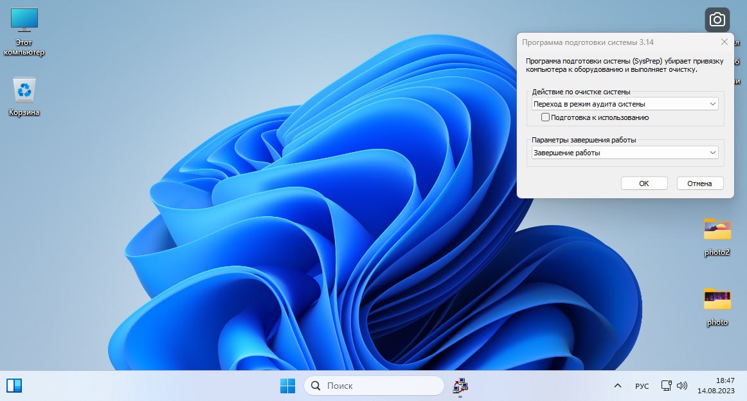
Task: Open the network tray icon
Action: click(x=667, y=386)
